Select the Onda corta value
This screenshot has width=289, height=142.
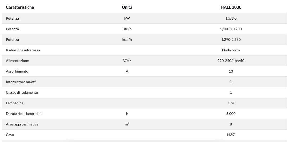point(231,50)
